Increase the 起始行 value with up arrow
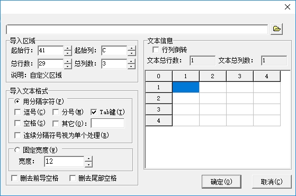This screenshot has width=296, height=196. click(68, 48)
